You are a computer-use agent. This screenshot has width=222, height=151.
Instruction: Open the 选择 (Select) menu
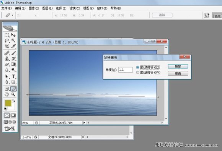(x=61, y=8)
